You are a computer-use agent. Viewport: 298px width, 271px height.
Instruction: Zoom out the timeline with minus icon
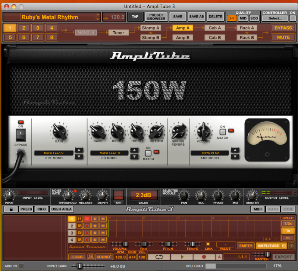[278, 239]
